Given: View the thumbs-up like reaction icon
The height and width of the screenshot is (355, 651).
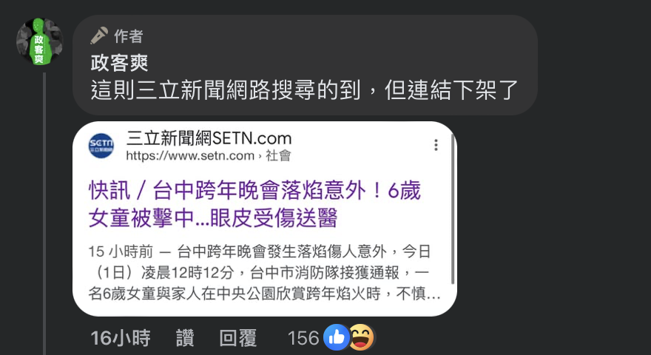Looking at the screenshot, I should click(x=337, y=337).
